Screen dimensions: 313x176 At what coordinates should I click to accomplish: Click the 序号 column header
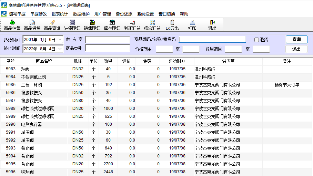[10, 61]
